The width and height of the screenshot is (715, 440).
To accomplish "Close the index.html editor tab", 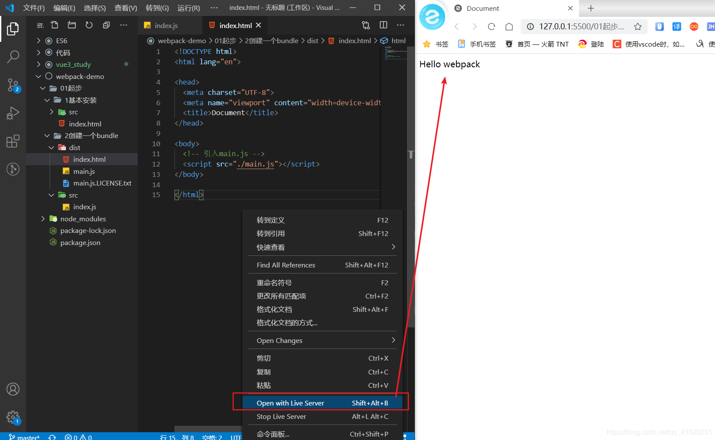I will [259, 25].
